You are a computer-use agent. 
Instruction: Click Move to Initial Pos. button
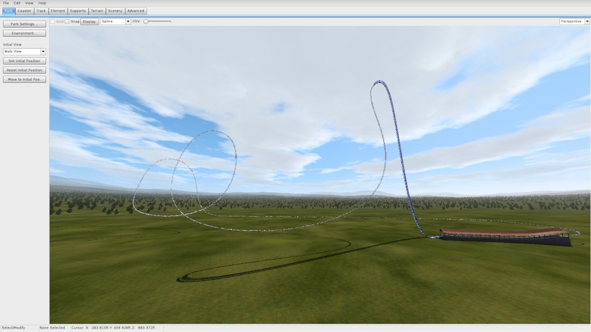tap(24, 80)
